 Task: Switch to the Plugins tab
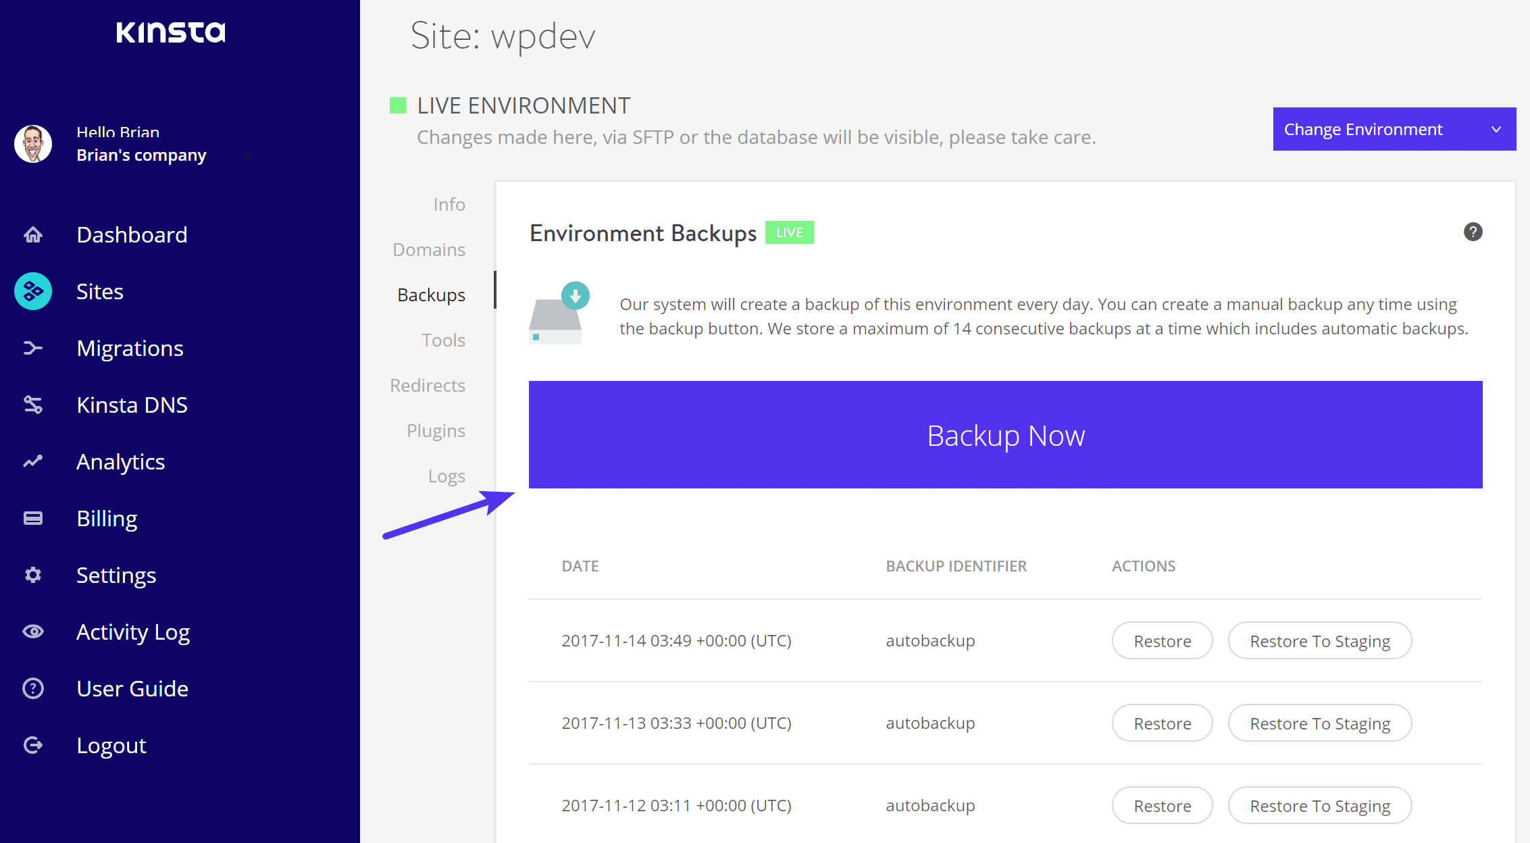[436, 430]
